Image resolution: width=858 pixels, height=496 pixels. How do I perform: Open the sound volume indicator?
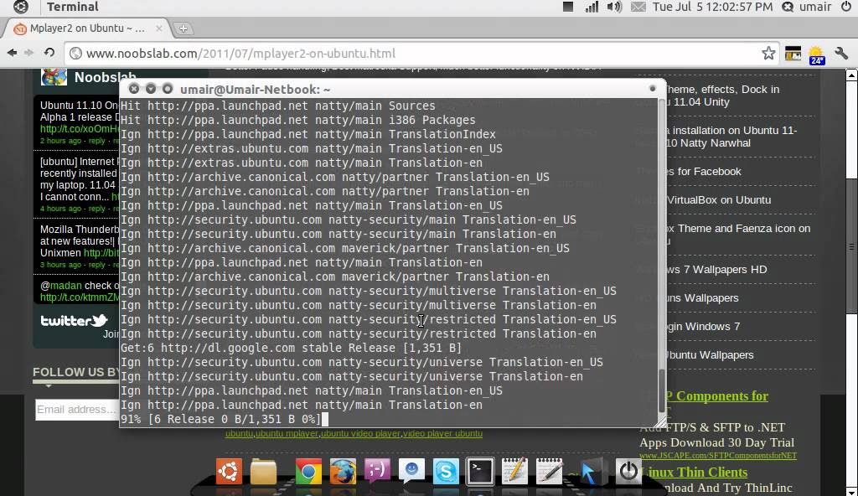[x=614, y=7]
